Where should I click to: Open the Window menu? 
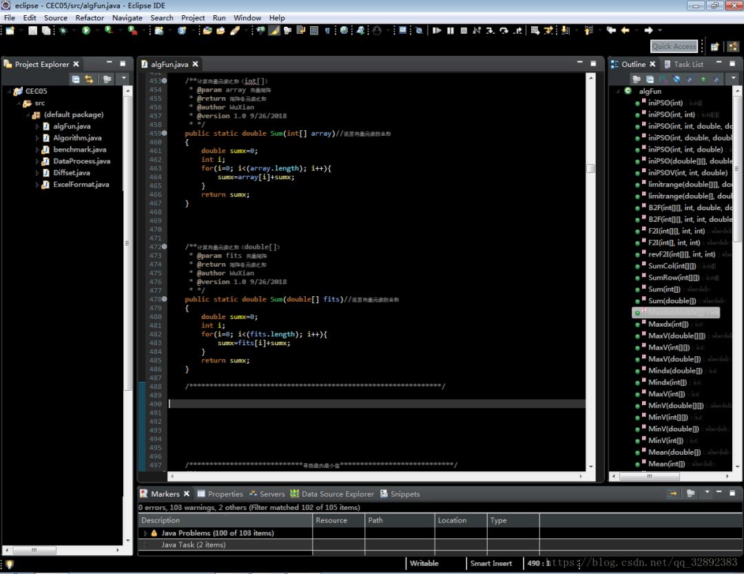(x=247, y=18)
